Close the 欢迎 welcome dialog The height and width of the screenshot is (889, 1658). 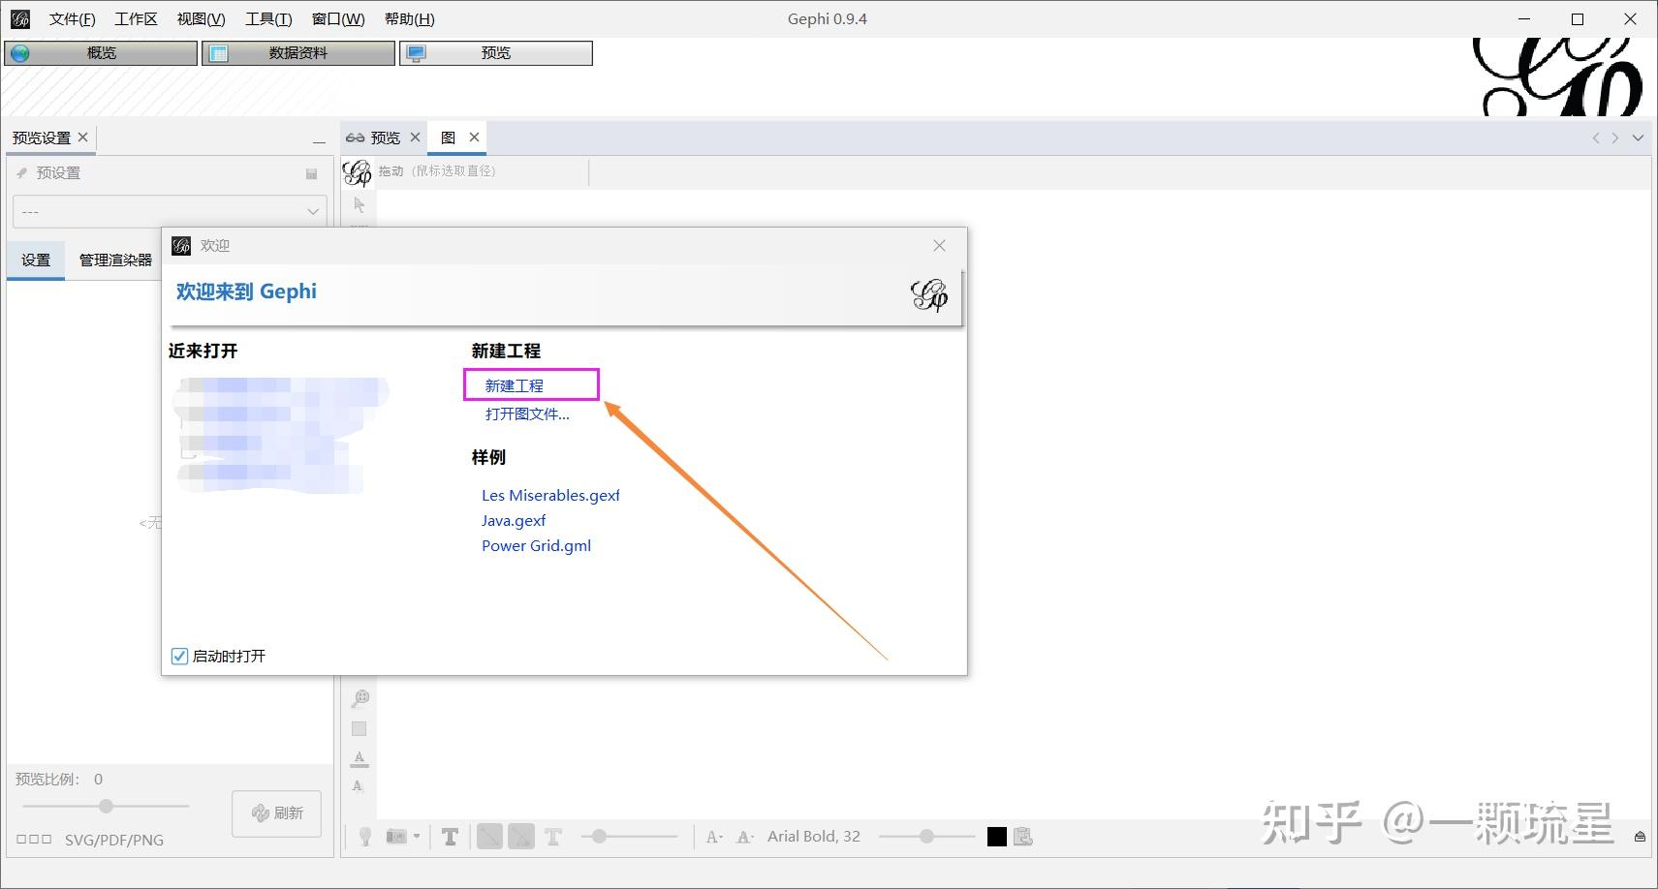tap(939, 246)
